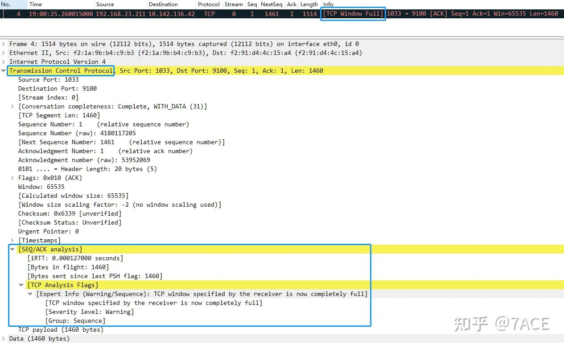
Task: Expand the Frame 4 details node
Action: 4,44
